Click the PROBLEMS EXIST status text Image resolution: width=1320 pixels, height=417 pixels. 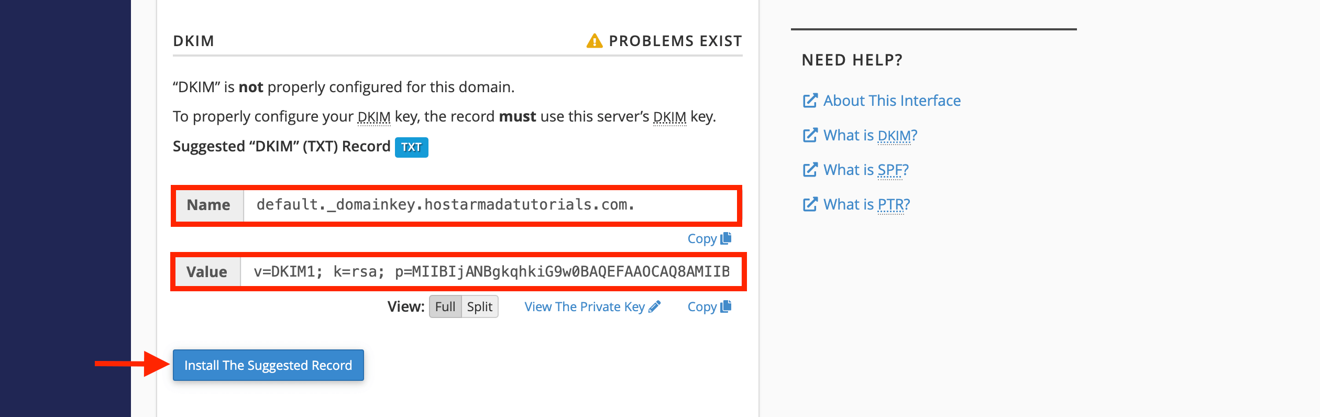(675, 41)
